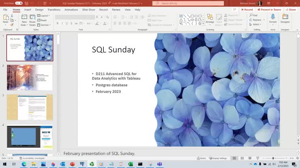The width and height of the screenshot is (300, 168).
Task: Expand the shapes gallery More arrow
Action: point(204,24)
